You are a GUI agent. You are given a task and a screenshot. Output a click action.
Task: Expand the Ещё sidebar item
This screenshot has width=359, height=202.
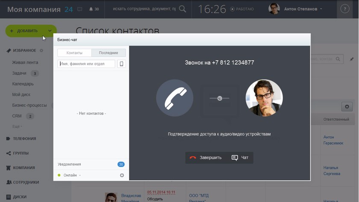click(17, 126)
